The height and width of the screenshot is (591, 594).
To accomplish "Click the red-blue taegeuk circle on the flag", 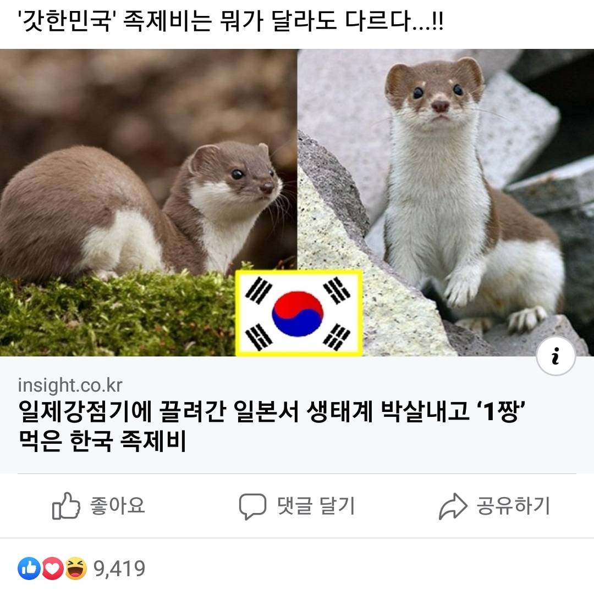I will (298, 314).
